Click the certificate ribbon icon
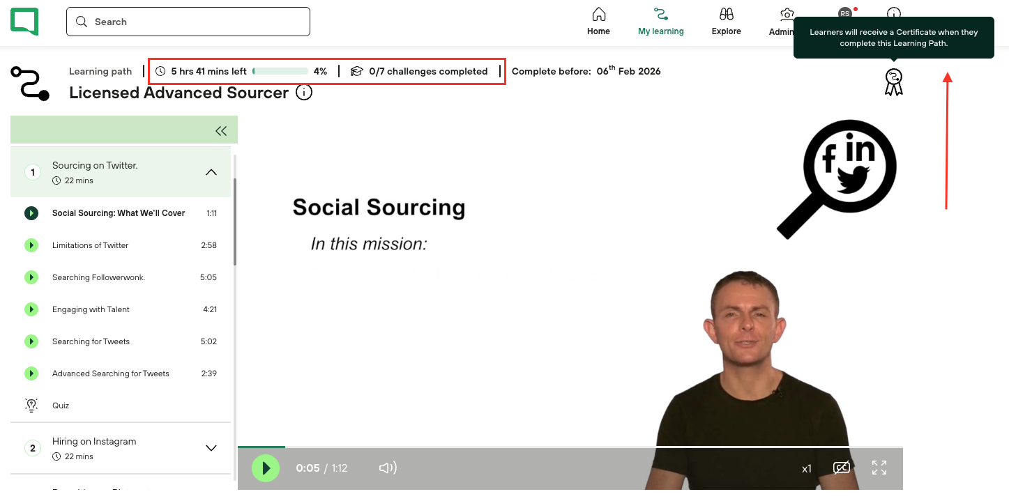The width and height of the screenshot is (1009, 501). tap(893, 82)
